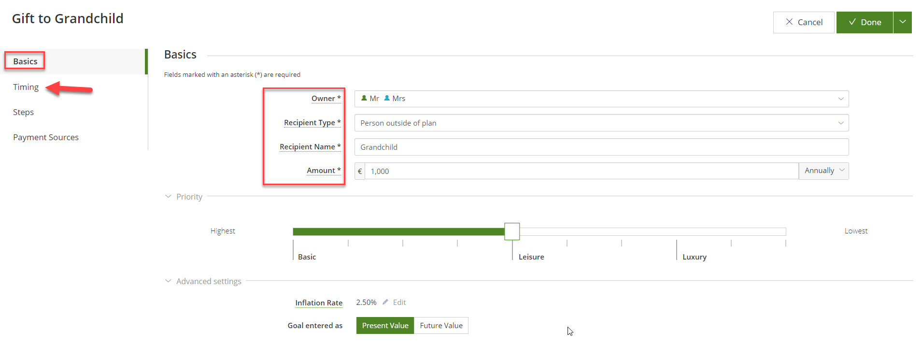The image size is (922, 361).
Task: Click the Recipient Name text field
Action: pyautogui.click(x=601, y=147)
